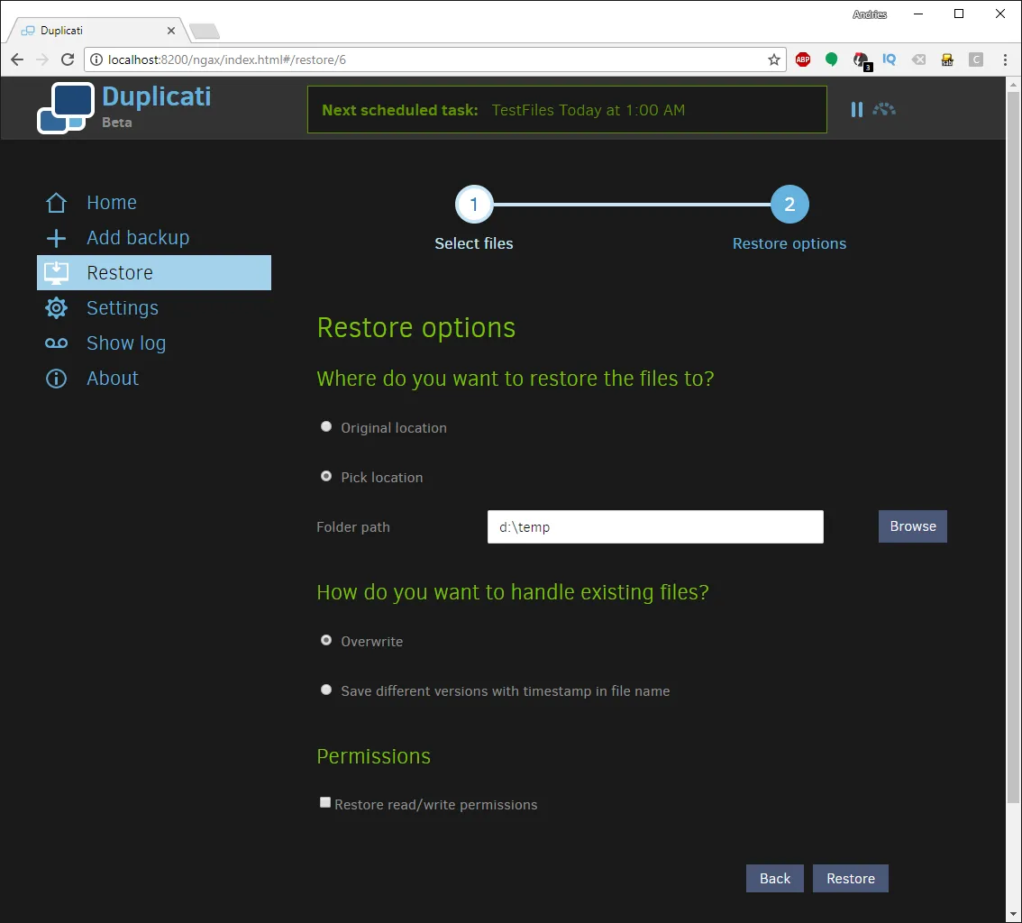Click the Next scheduled task banner
Viewport: 1022px width, 923px height.
pos(567,109)
